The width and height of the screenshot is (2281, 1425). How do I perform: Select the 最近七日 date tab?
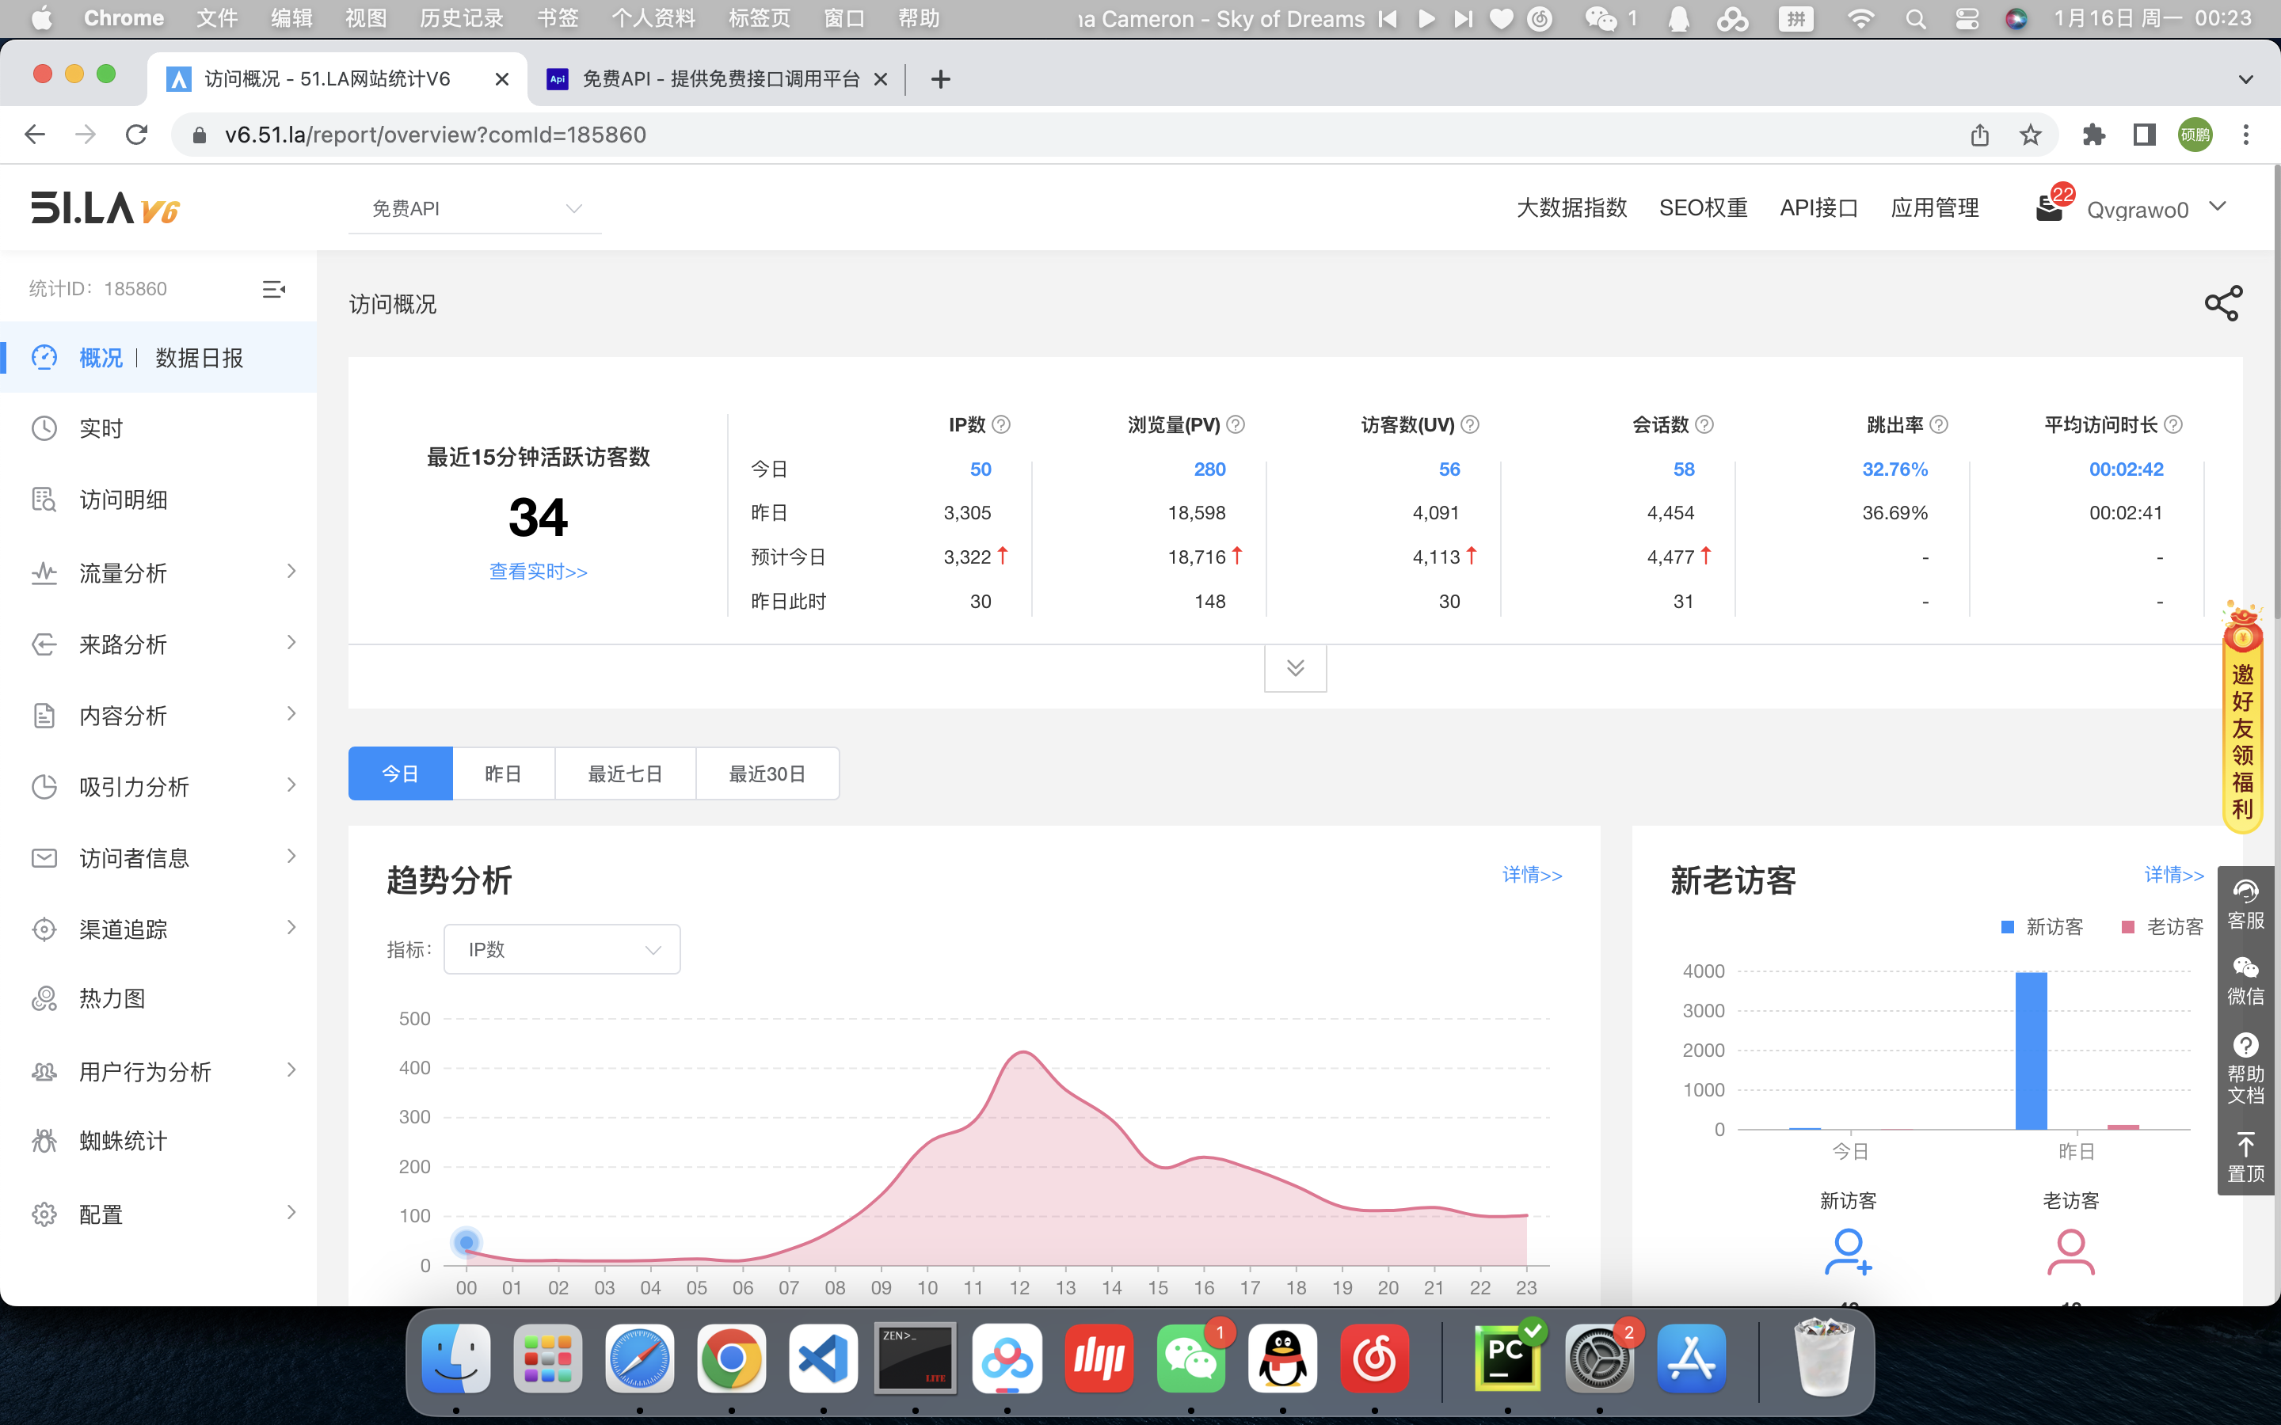(x=625, y=773)
